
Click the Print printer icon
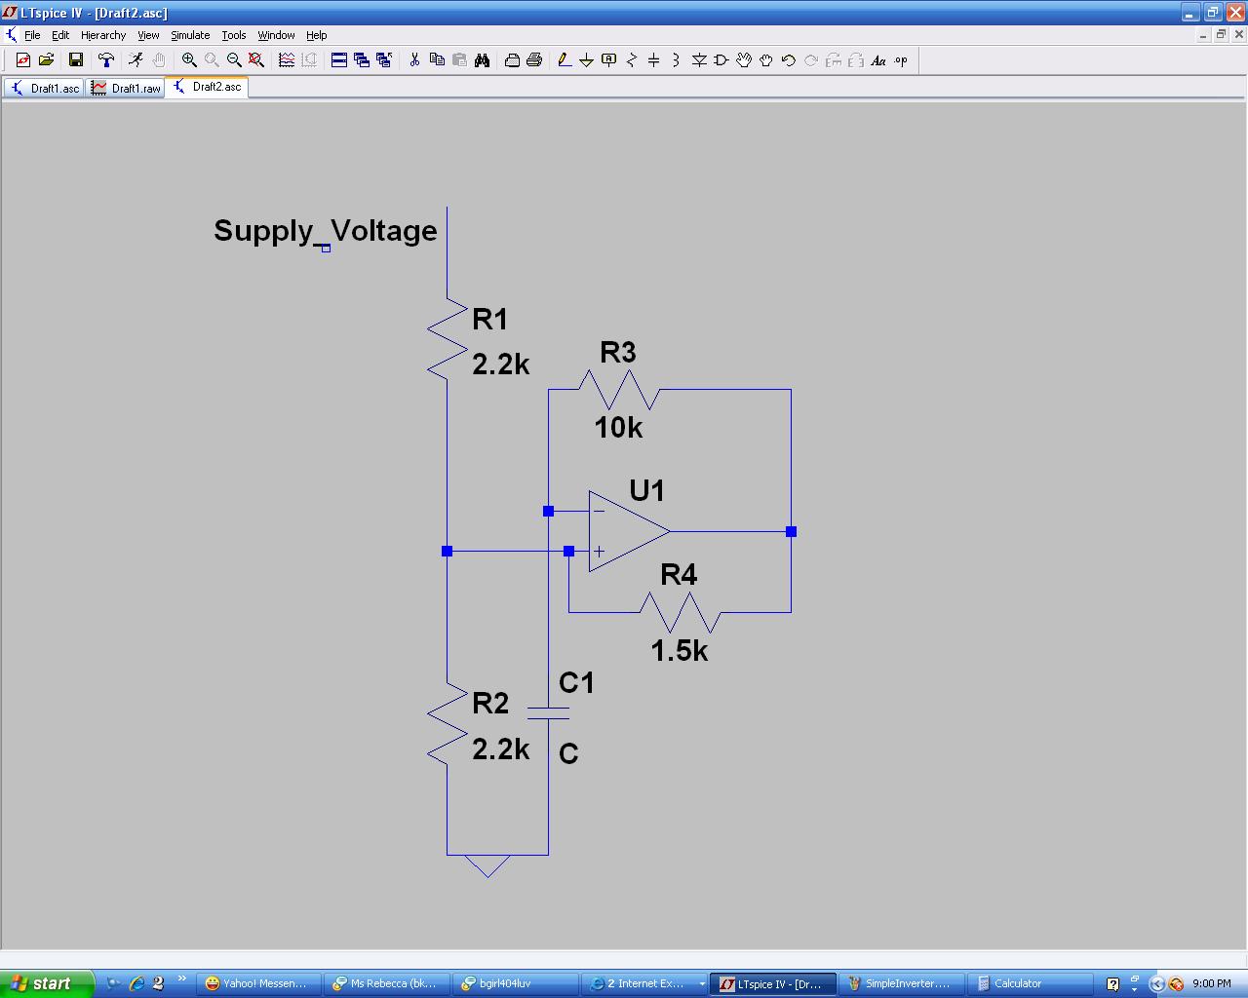(x=534, y=60)
